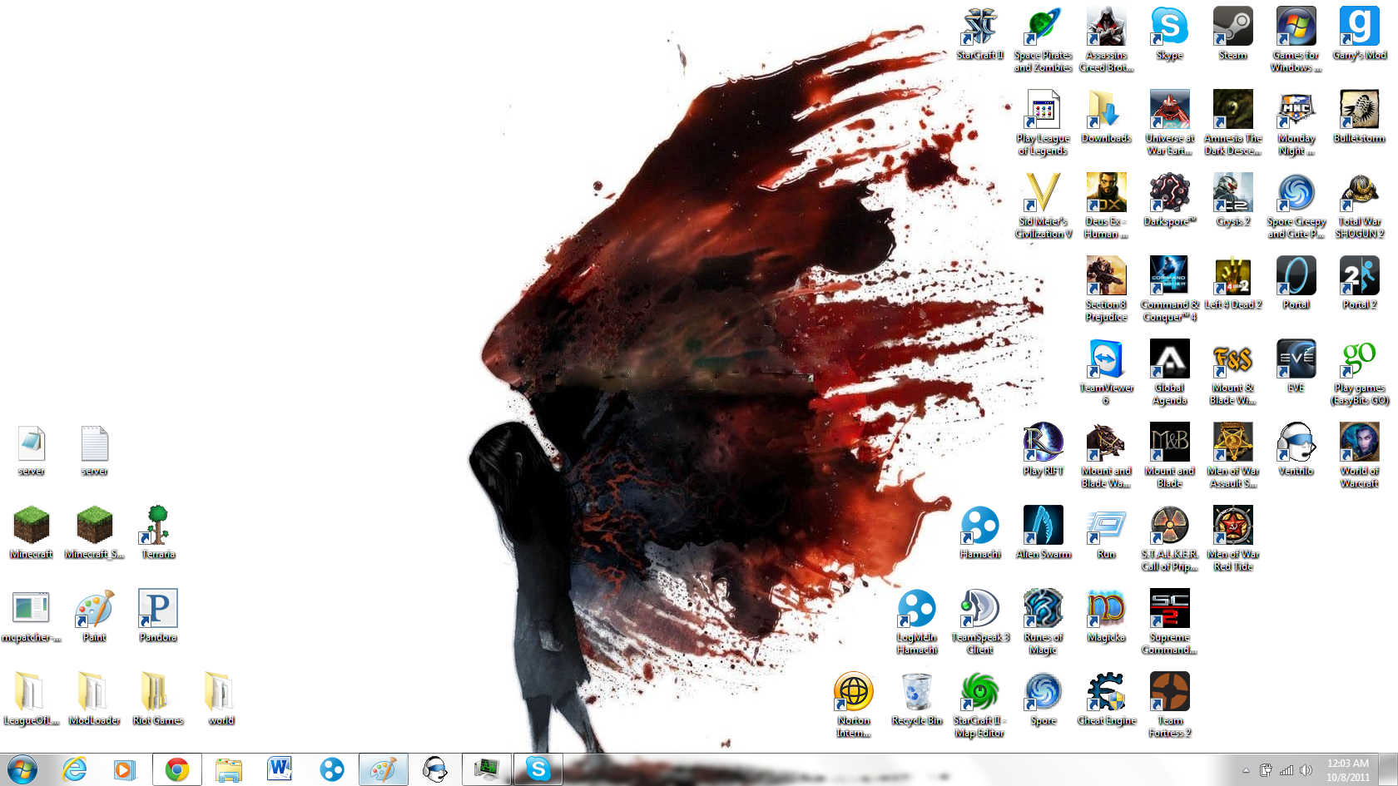Open Supreme Commander 2 shortcut
The image size is (1398, 786).
(1169, 622)
